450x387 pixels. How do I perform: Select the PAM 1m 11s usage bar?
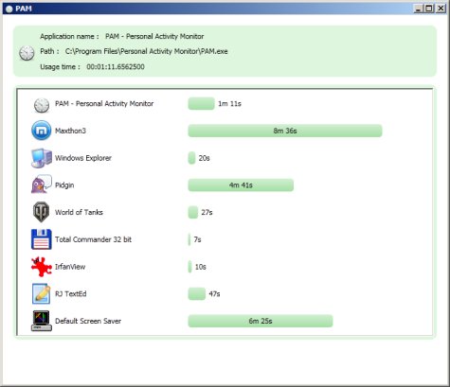pos(201,103)
